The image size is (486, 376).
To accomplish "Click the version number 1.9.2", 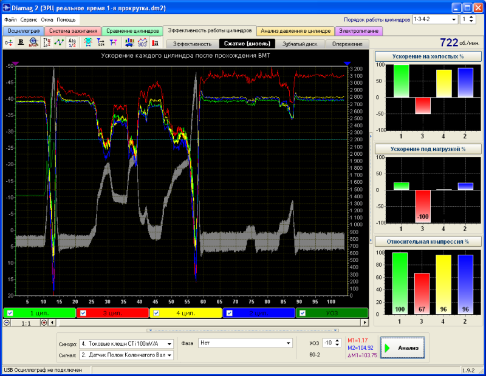I will (x=468, y=370).
